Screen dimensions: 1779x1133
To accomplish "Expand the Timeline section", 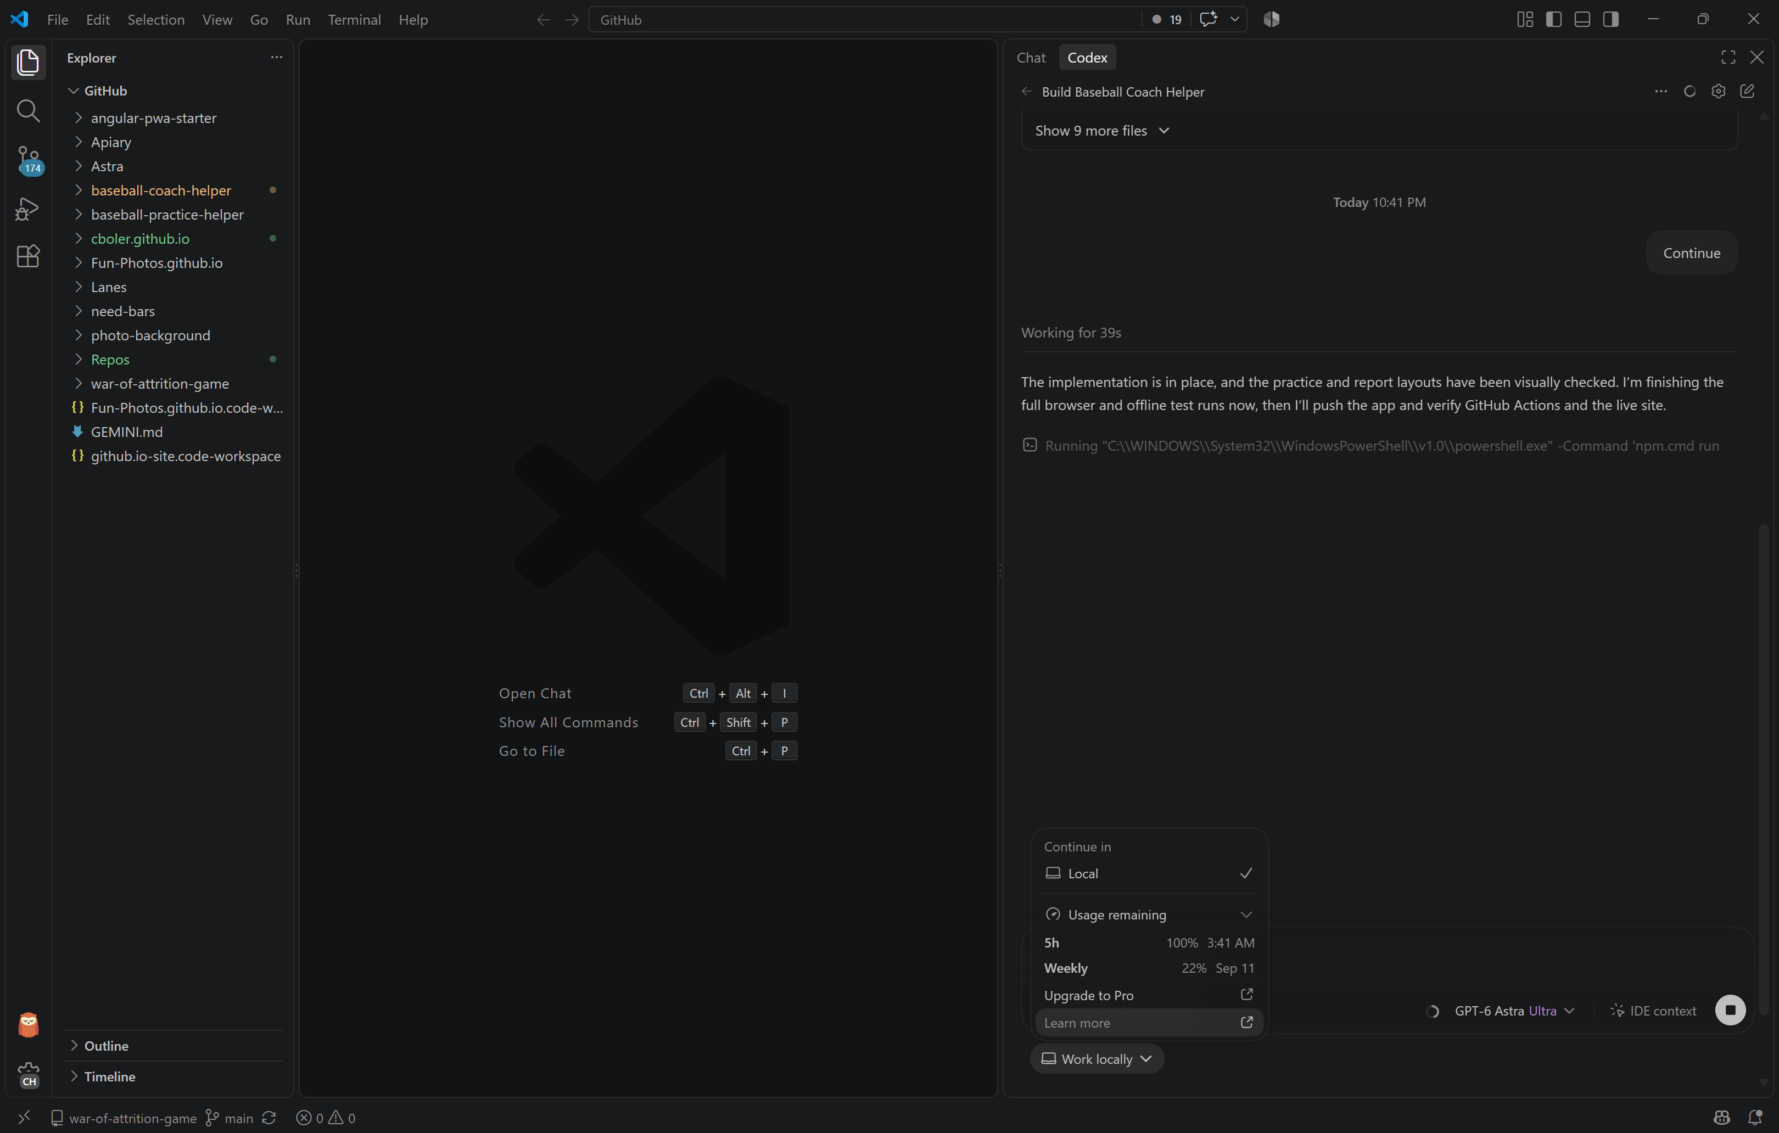I will (173, 1076).
